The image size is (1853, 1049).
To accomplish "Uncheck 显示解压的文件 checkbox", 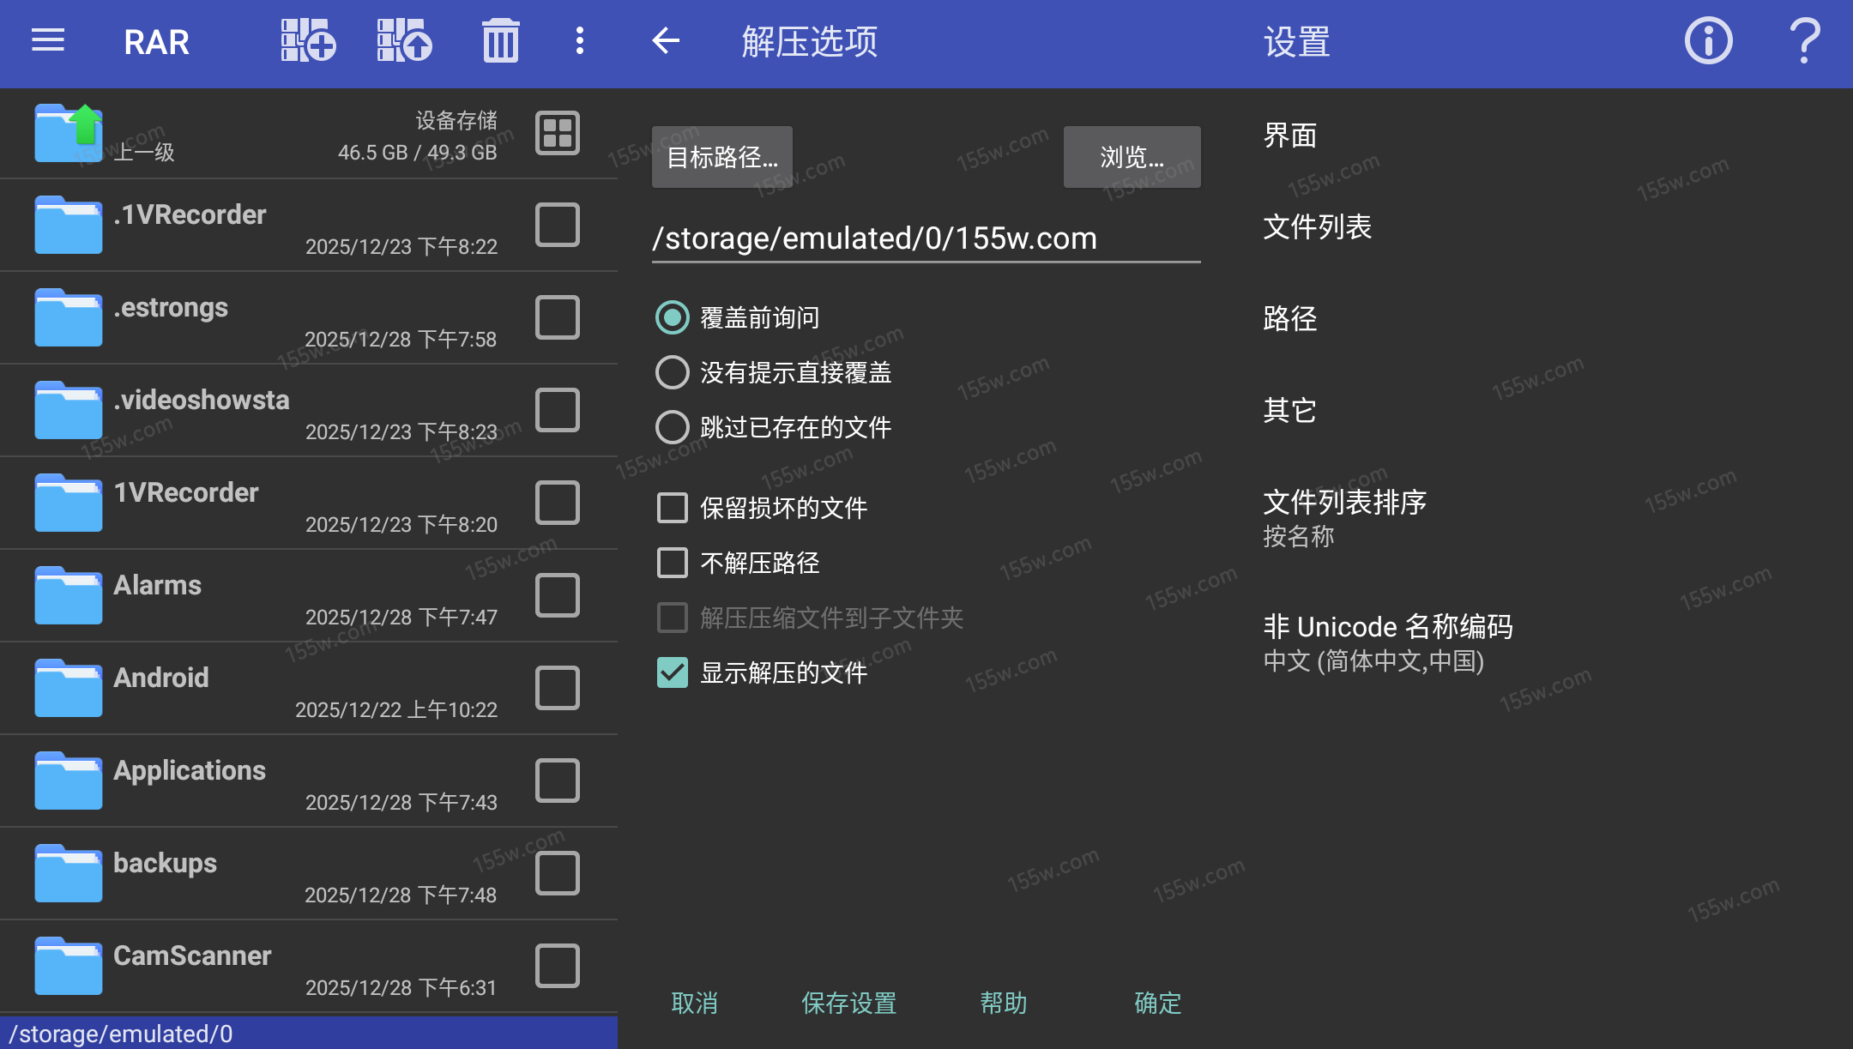I will pyautogui.click(x=673, y=672).
